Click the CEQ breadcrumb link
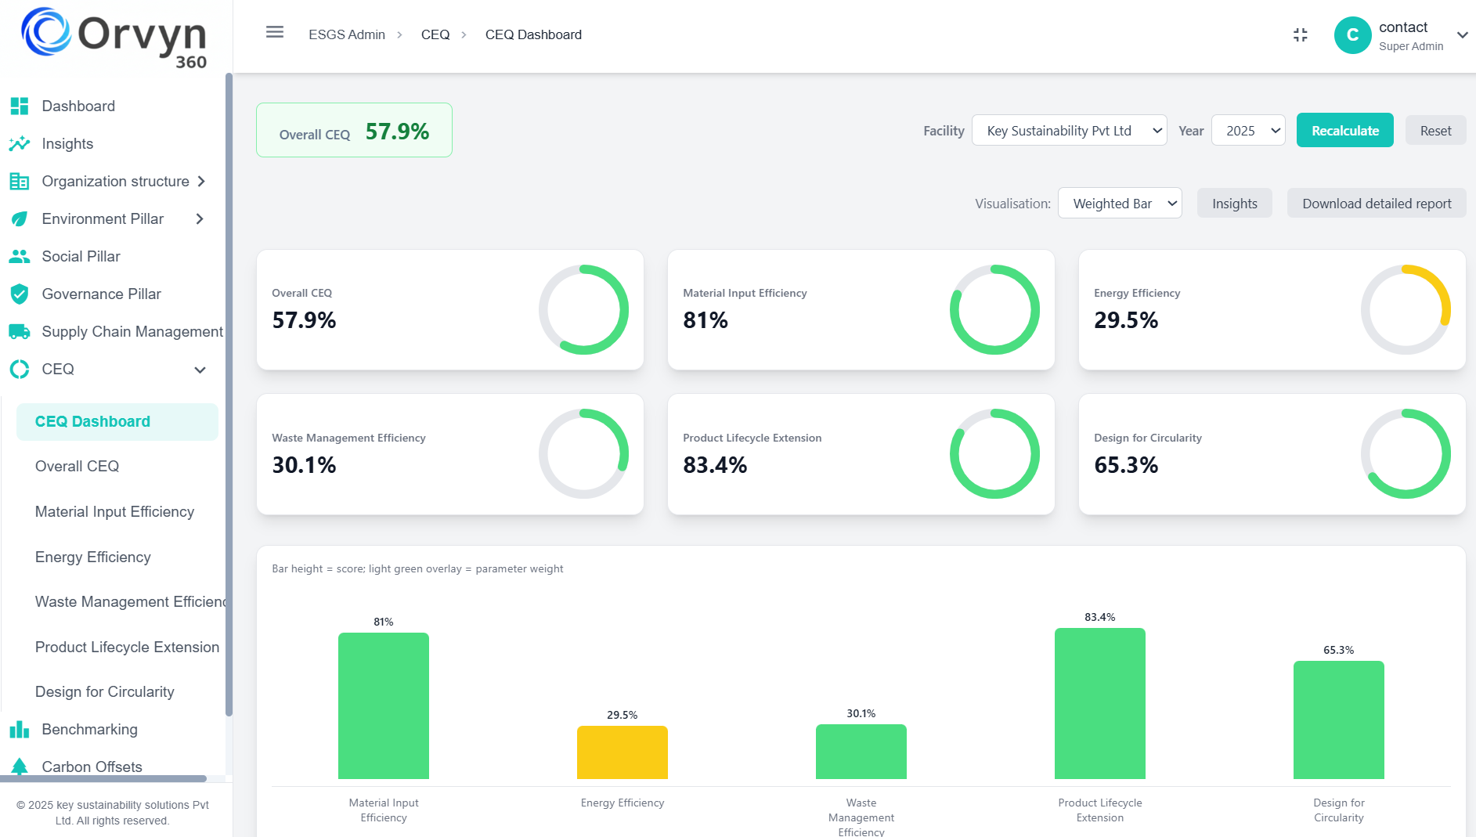This screenshot has height=837, width=1476. tap(435, 34)
